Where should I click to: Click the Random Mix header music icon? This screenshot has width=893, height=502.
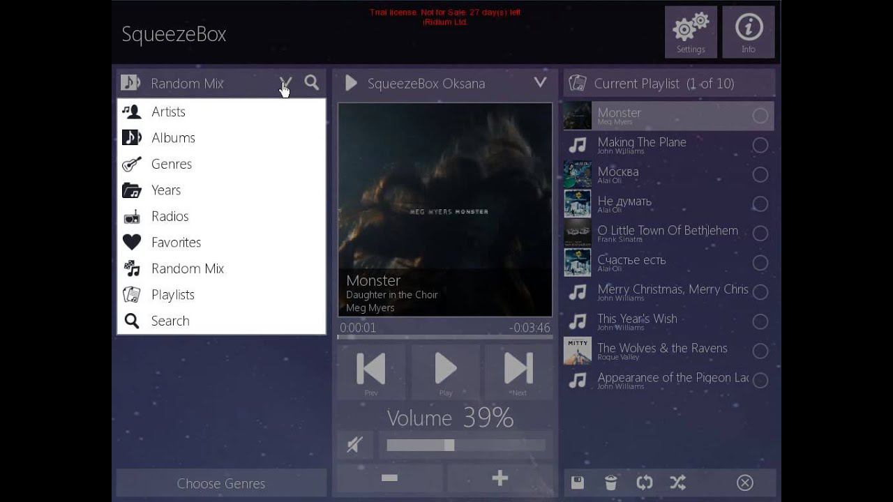coord(130,83)
